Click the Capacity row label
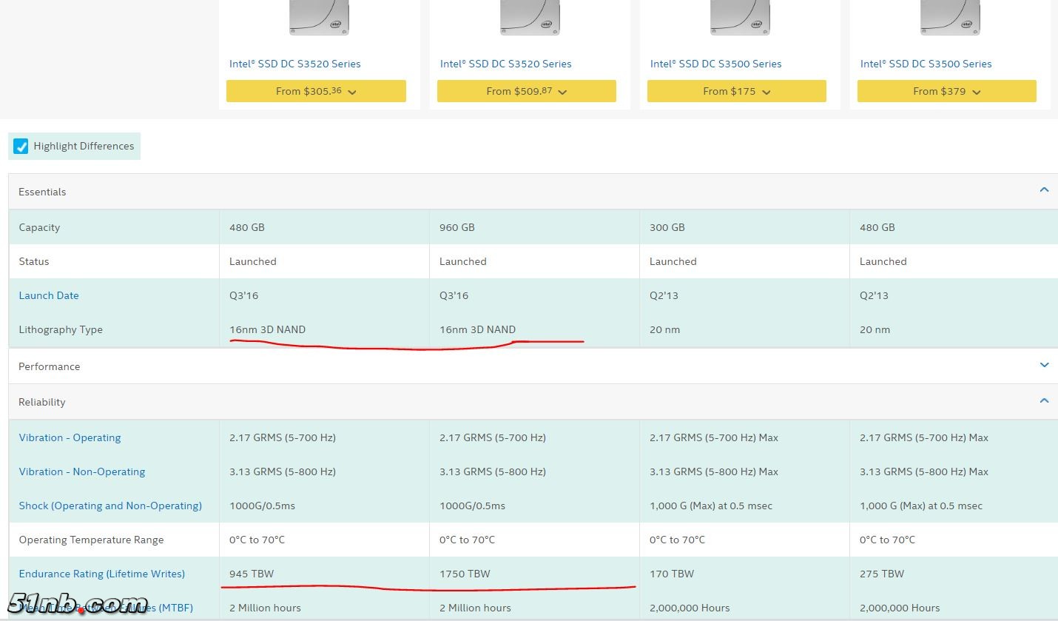The image size is (1058, 621). coord(39,227)
